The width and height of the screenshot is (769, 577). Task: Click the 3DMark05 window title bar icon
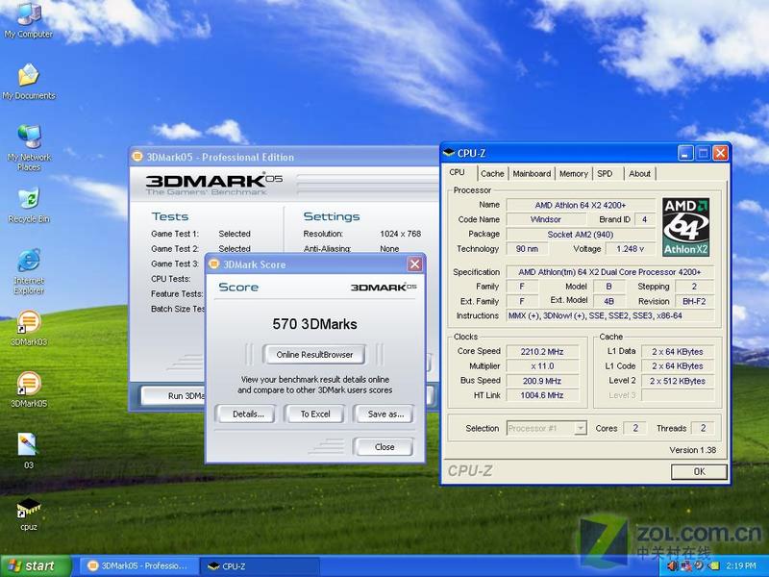[x=137, y=157]
